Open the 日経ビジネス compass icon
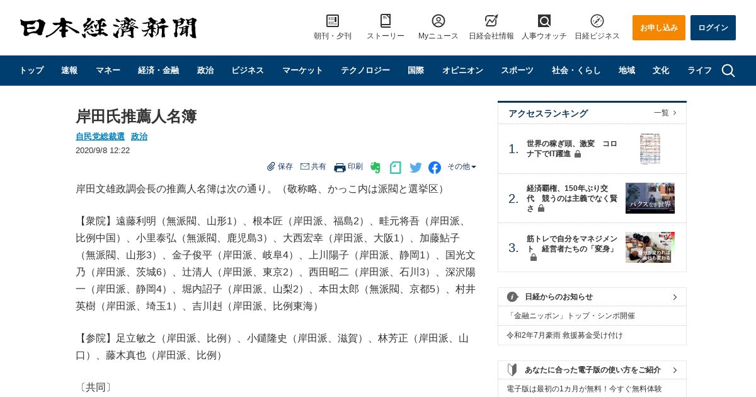This screenshot has width=756, height=397. pos(597,21)
